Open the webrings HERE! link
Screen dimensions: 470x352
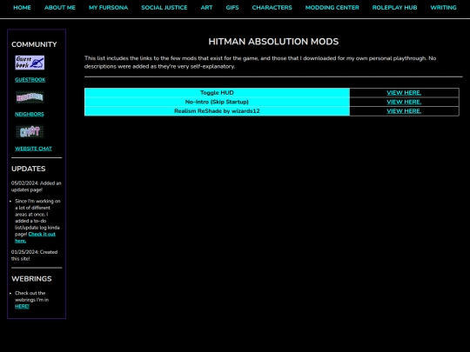(x=22, y=306)
